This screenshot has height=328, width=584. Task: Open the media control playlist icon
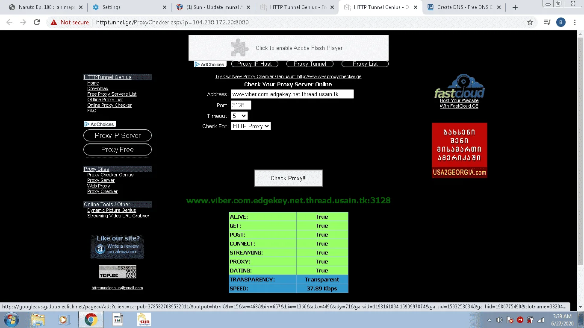[547, 22]
